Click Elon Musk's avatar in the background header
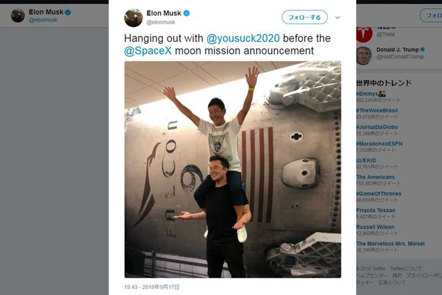 click(x=18, y=15)
